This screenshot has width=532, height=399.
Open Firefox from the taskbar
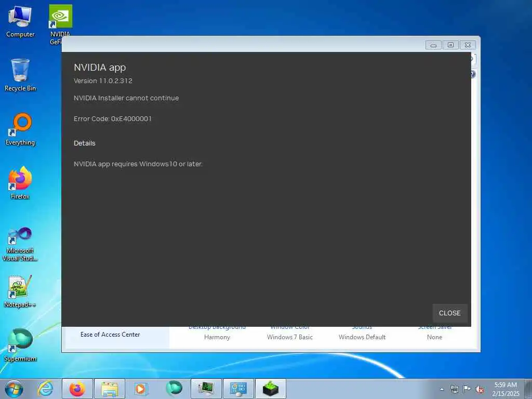pos(77,389)
